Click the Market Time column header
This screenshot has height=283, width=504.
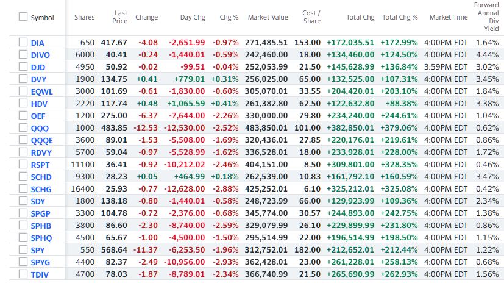coord(448,17)
